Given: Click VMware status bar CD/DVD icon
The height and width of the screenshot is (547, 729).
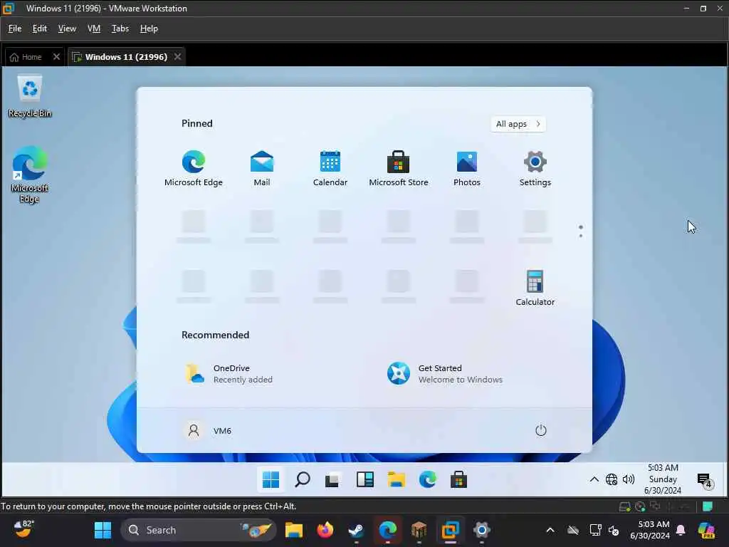Looking at the screenshot, I should click(x=640, y=506).
